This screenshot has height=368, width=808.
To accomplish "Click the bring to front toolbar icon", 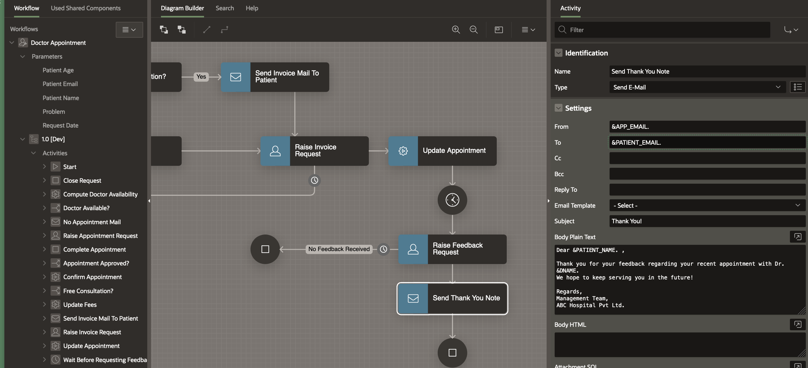I will coord(164,30).
